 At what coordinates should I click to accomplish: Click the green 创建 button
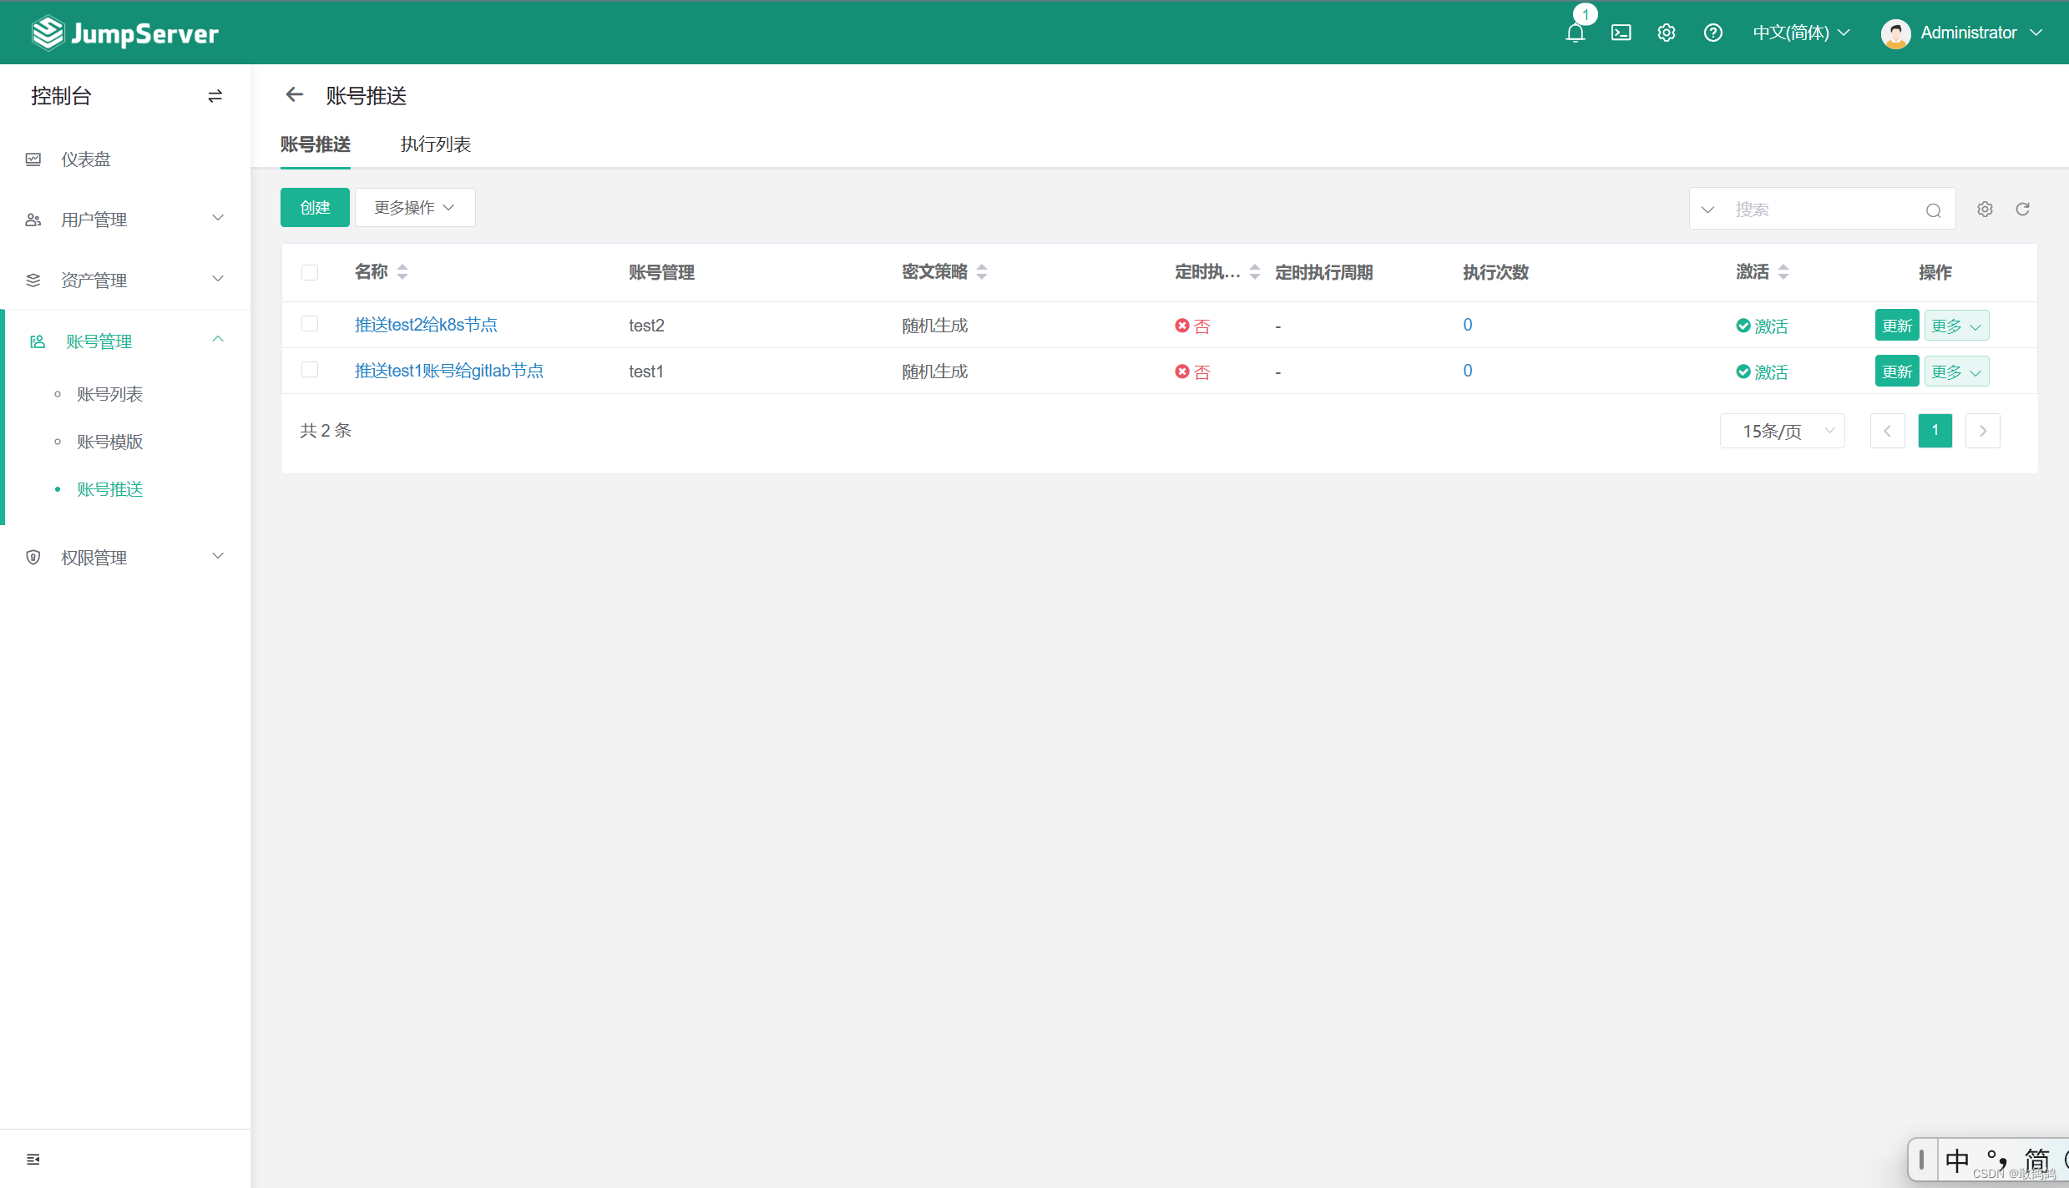point(315,207)
